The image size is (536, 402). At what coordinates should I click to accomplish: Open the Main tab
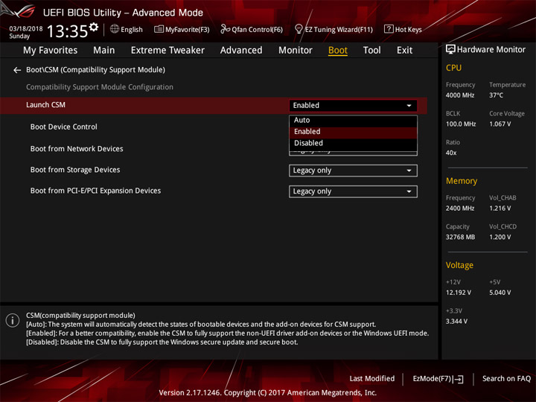click(104, 51)
